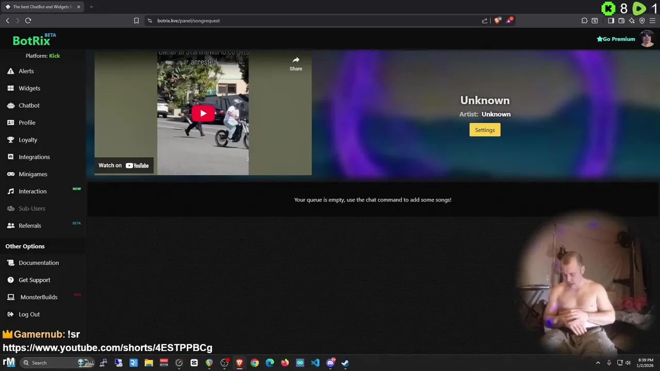Open the clock and date flyout

646,363
